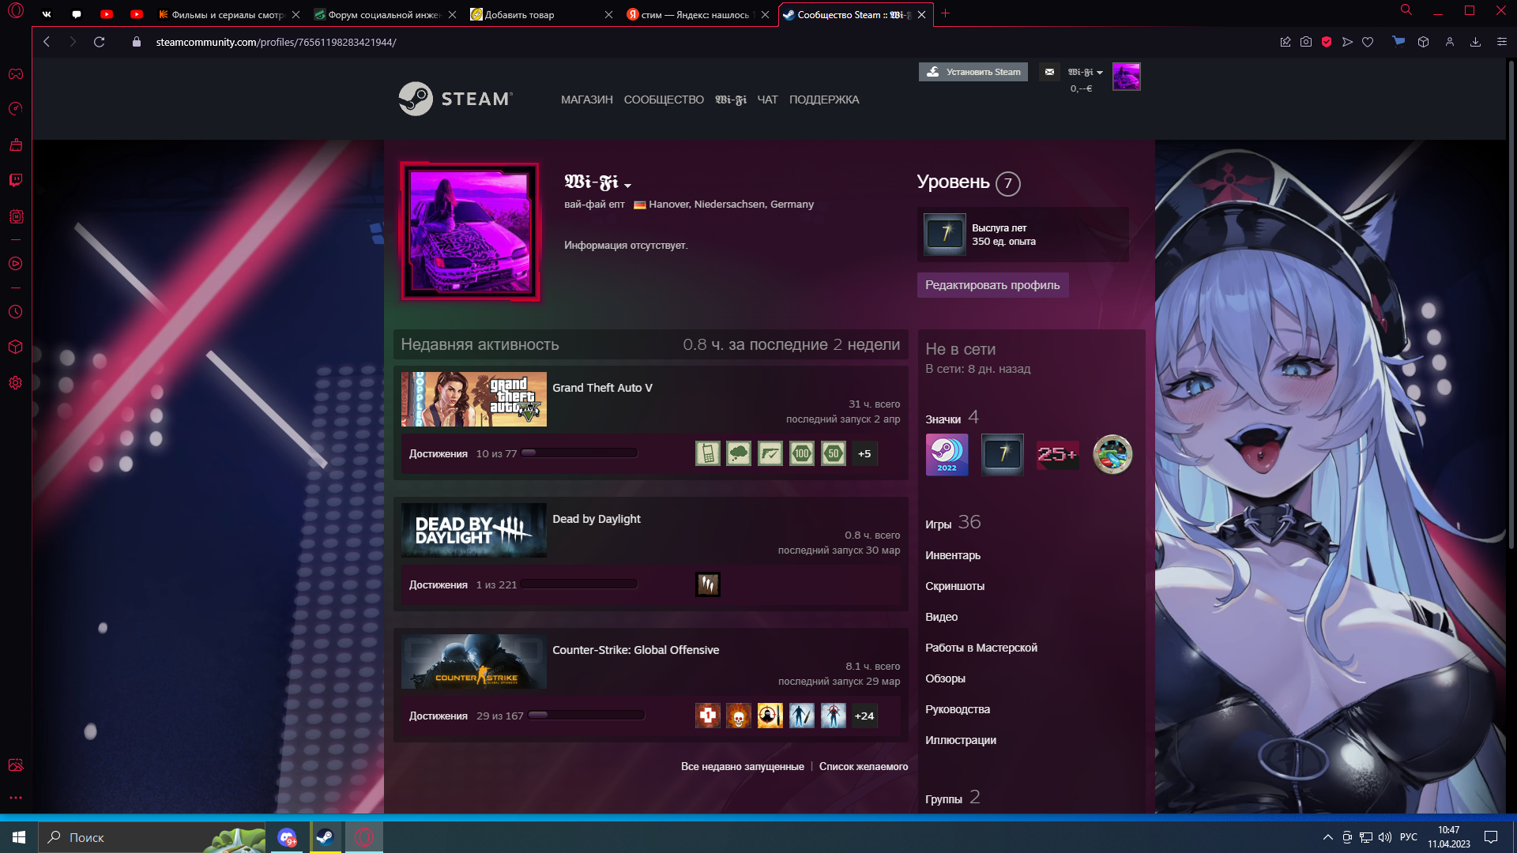
Task: Open browser downloads icon
Action: [x=1475, y=42]
